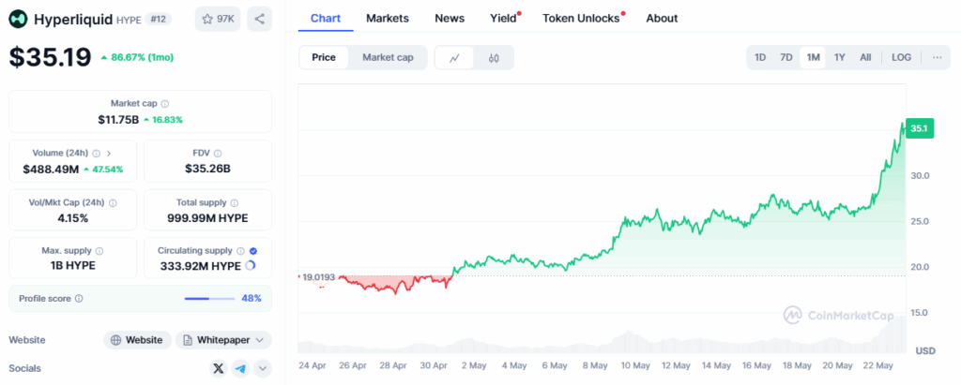961x385 pixels.
Task: Click the USD currency label
Action: coord(925,350)
